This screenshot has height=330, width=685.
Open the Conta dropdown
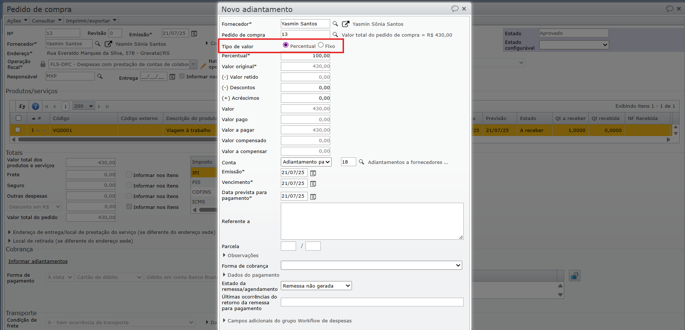306,162
